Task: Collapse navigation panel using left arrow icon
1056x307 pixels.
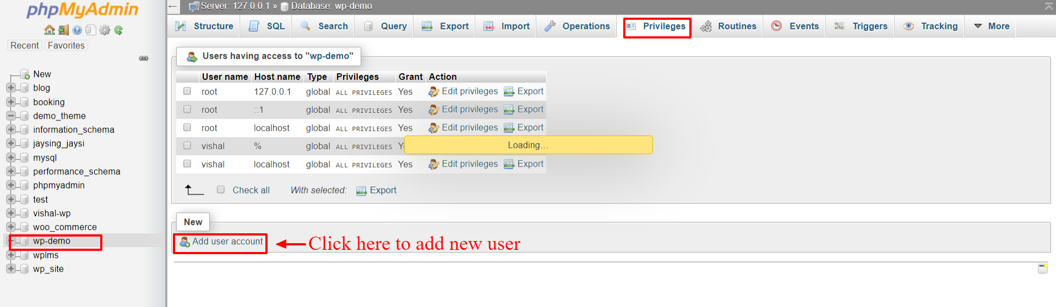Action: (173, 7)
